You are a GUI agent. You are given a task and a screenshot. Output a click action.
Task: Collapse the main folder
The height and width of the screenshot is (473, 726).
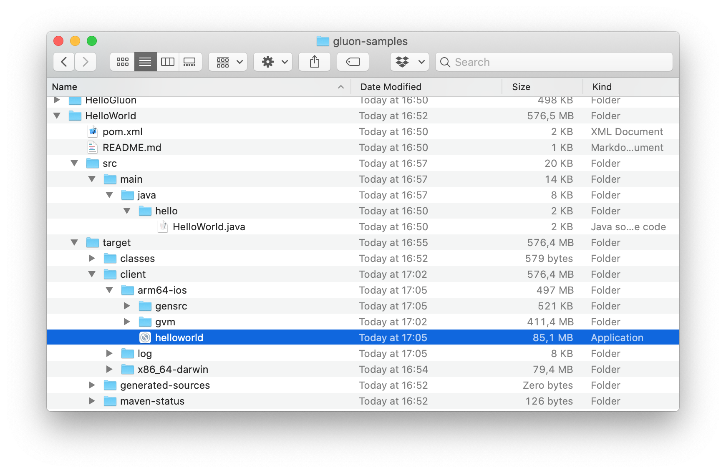[x=92, y=179]
